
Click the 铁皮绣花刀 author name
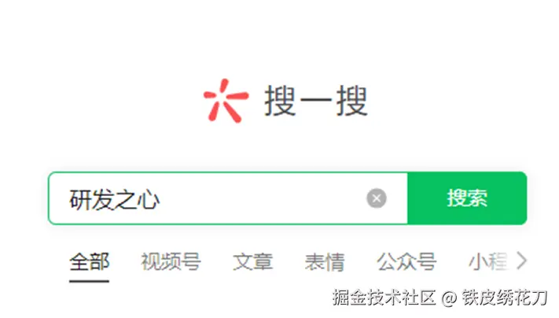(x=505, y=298)
